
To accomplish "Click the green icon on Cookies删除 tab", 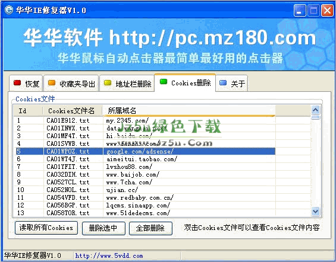I will tap(164, 82).
